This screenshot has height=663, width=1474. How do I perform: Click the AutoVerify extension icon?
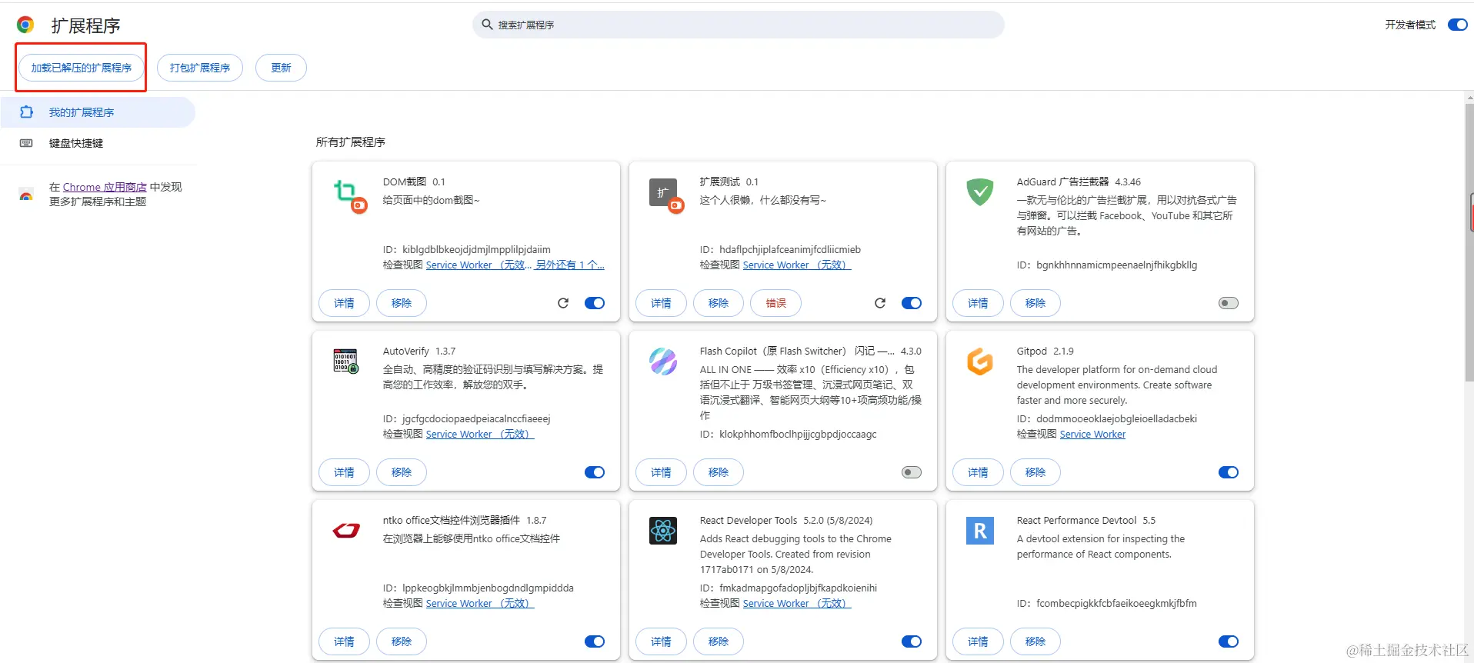tap(346, 361)
